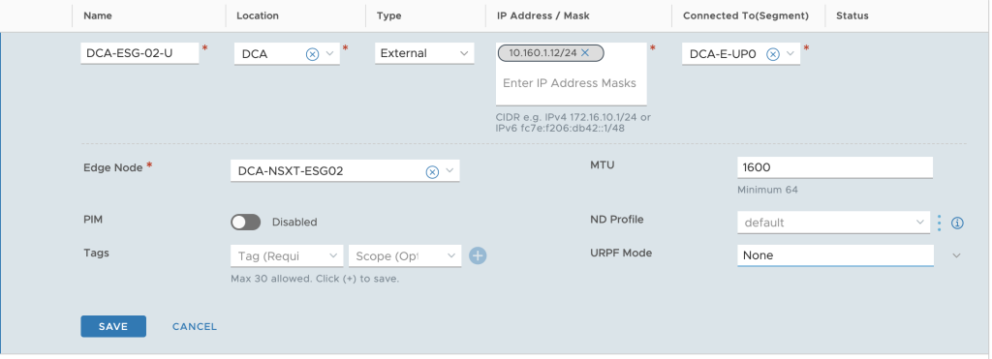Viewport: 992px width, 359px height.
Task: Click the SAVE button
Action: (113, 326)
